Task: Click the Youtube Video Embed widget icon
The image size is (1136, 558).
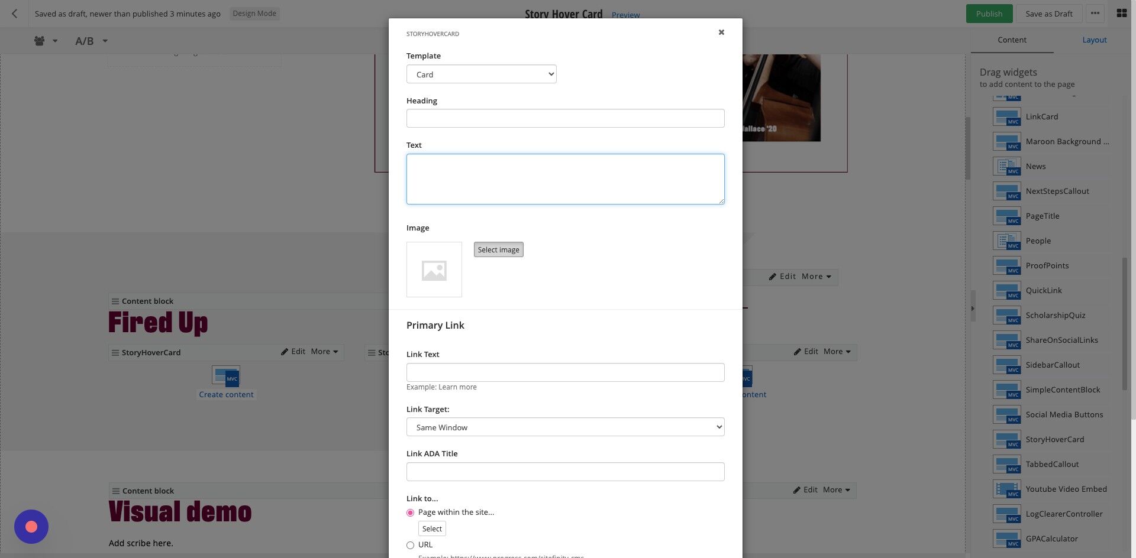Action: point(1007,489)
